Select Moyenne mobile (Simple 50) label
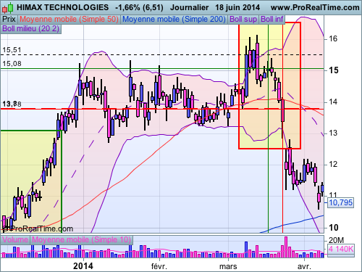 69,19
